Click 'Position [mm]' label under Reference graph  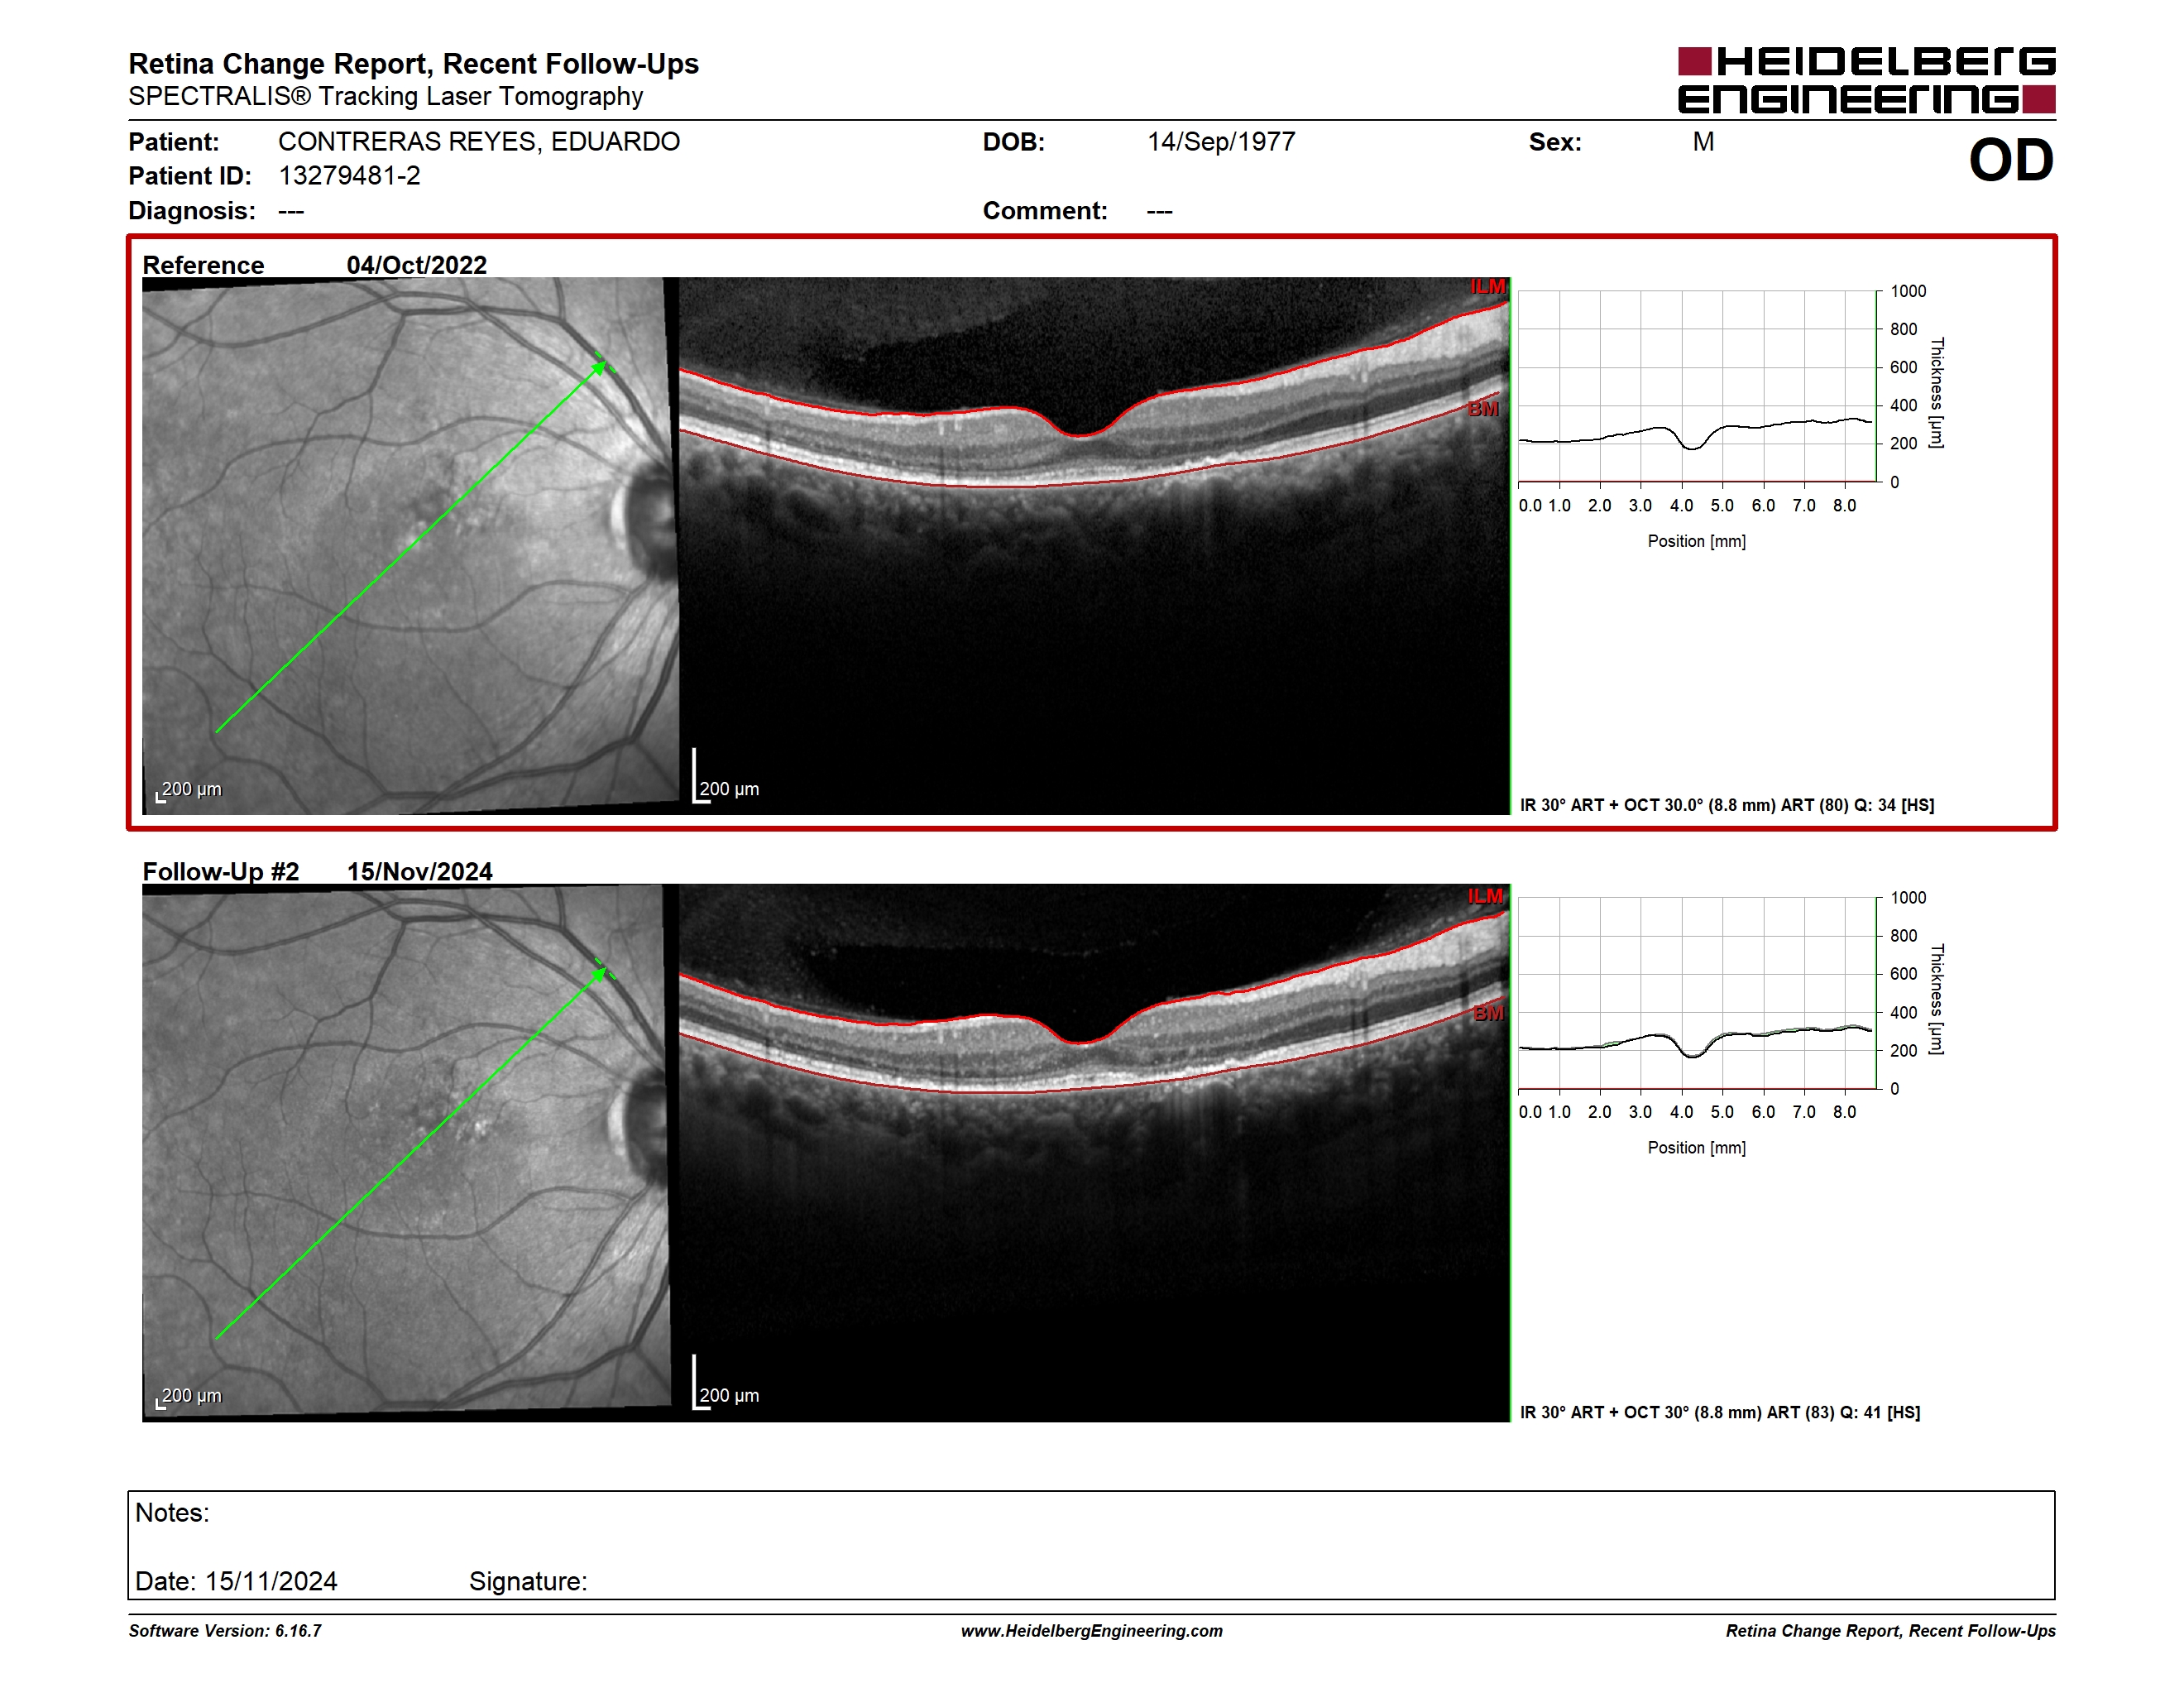coord(1697,542)
